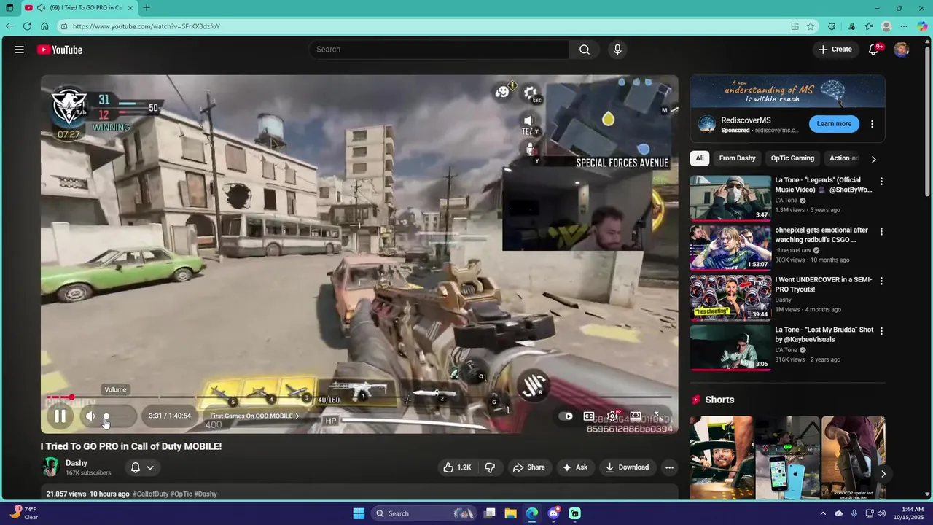This screenshot has height=525, width=933.
Task: Open Dashy channel avatar
Action: pos(50,467)
